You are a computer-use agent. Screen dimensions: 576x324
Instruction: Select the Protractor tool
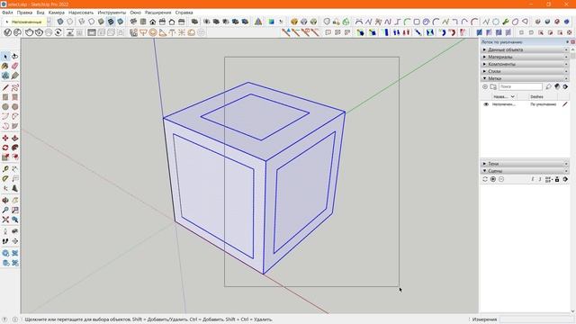[5, 179]
